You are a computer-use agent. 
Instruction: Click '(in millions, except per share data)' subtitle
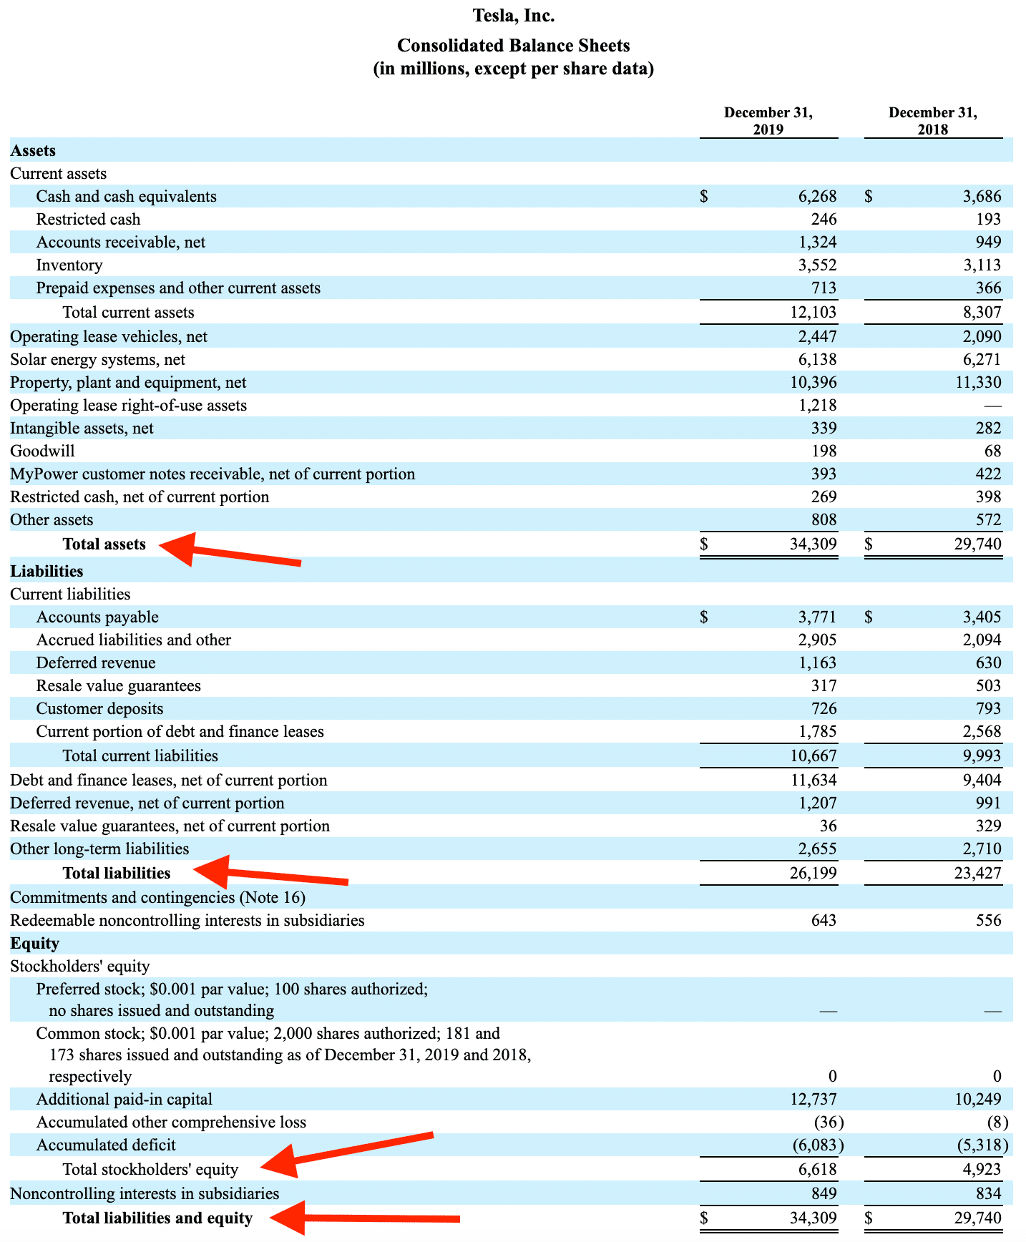coord(514,69)
